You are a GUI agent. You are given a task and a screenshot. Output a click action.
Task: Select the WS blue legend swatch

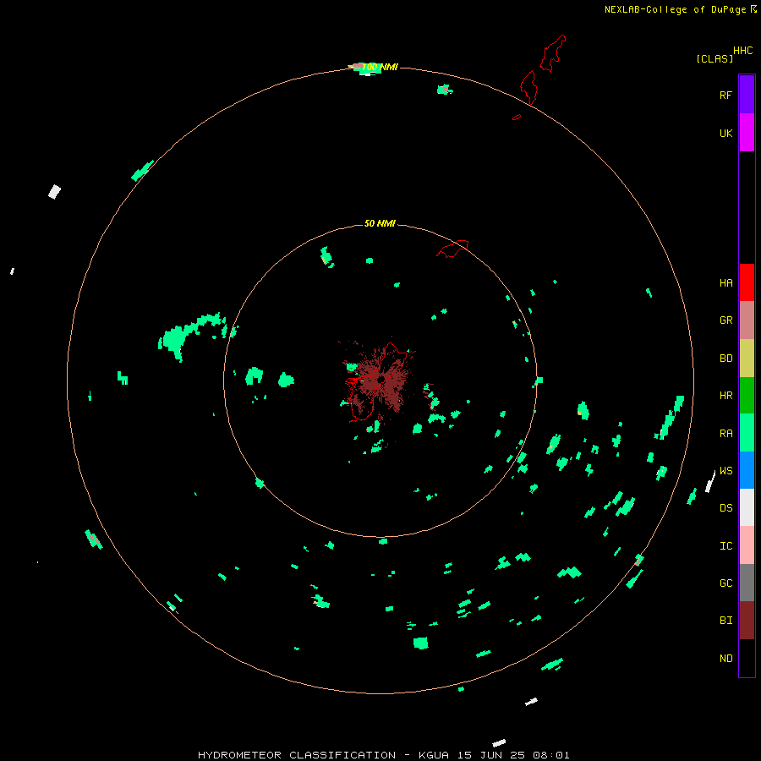point(747,470)
